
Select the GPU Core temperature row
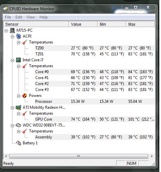pyautogui.click(x=94, y=119)
